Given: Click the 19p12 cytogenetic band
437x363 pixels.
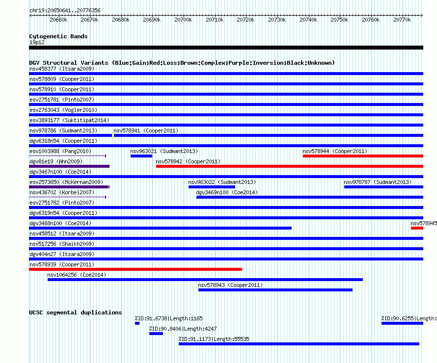Looking at the screenshot, I should tap(226, 48).
